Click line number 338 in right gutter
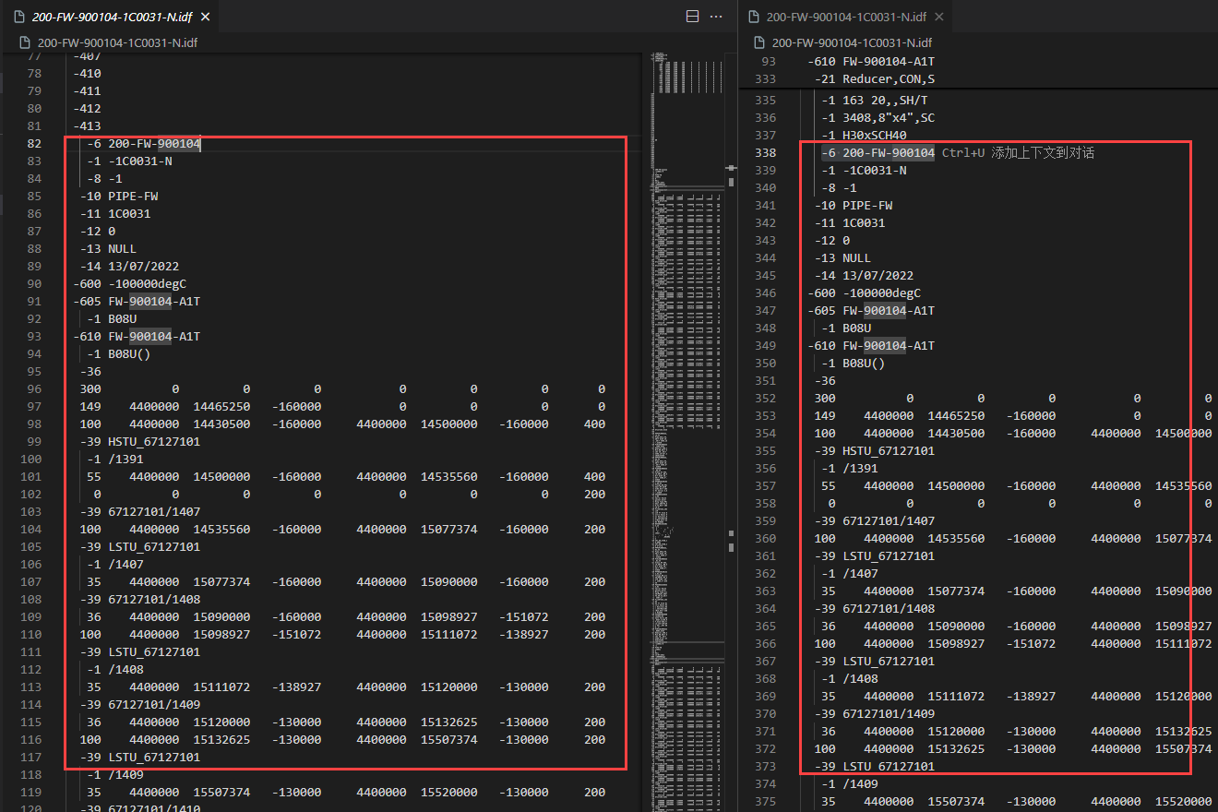Viewport: 1218px width, 812px height. (x=765, y=153)
